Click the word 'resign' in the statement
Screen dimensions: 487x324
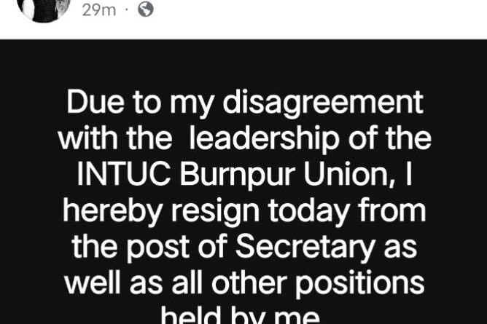(216, 212)
